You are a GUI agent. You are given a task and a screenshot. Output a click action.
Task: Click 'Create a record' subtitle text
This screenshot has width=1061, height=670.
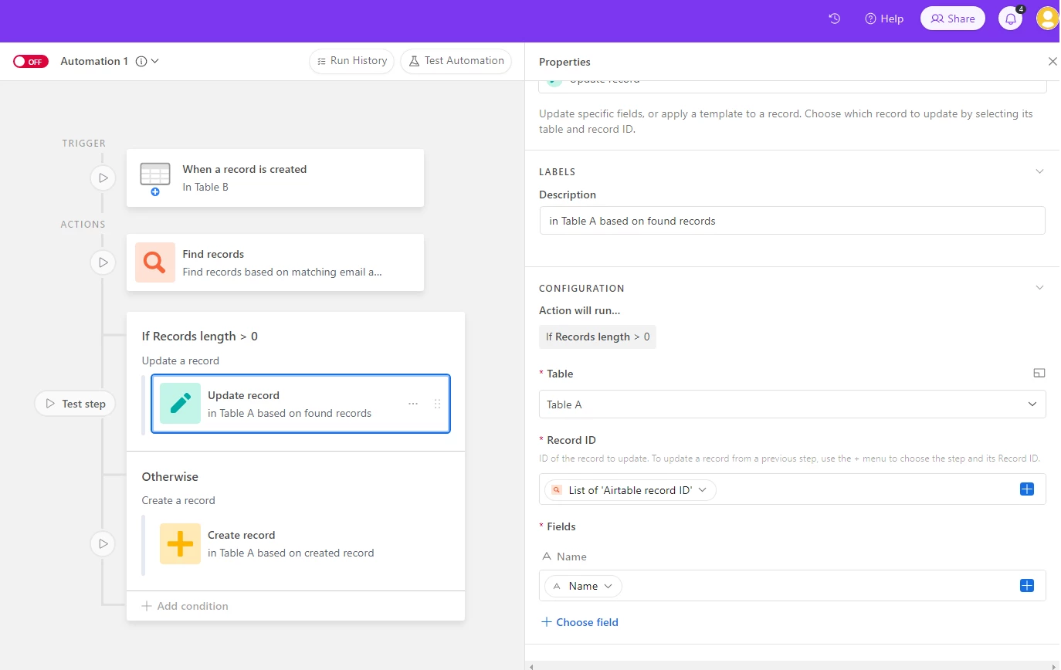click(x=178, y=500)
